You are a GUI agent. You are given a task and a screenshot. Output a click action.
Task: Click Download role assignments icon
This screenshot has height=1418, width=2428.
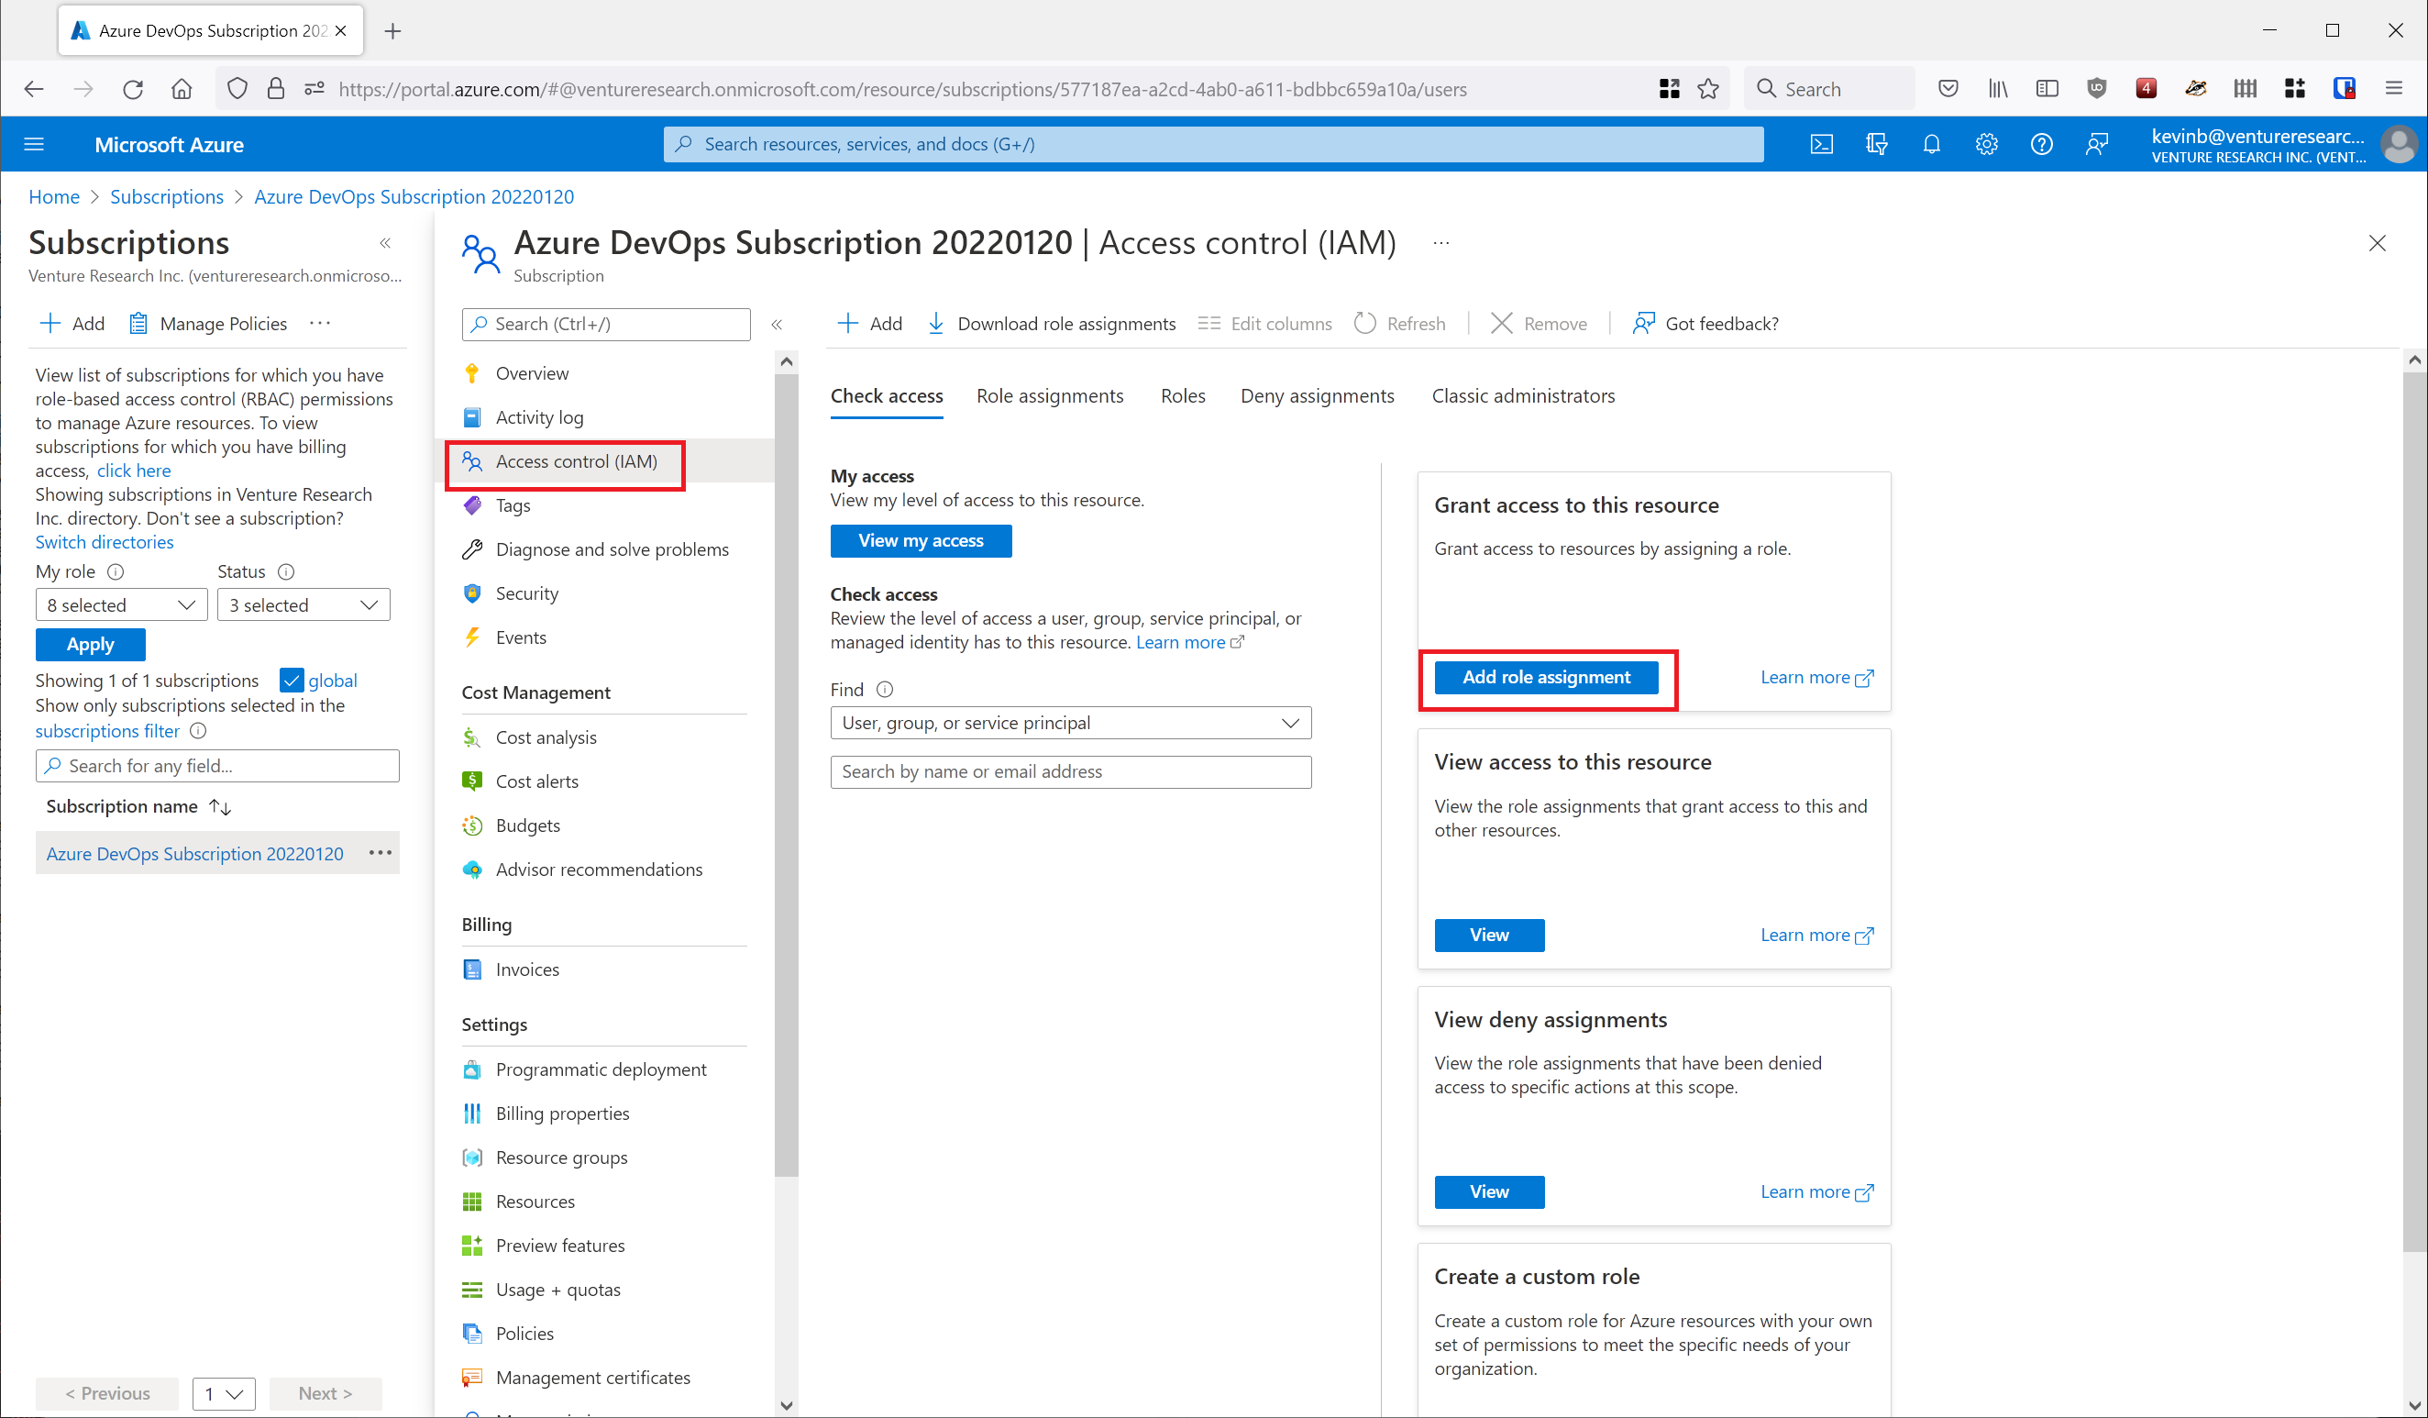[935, 324]
